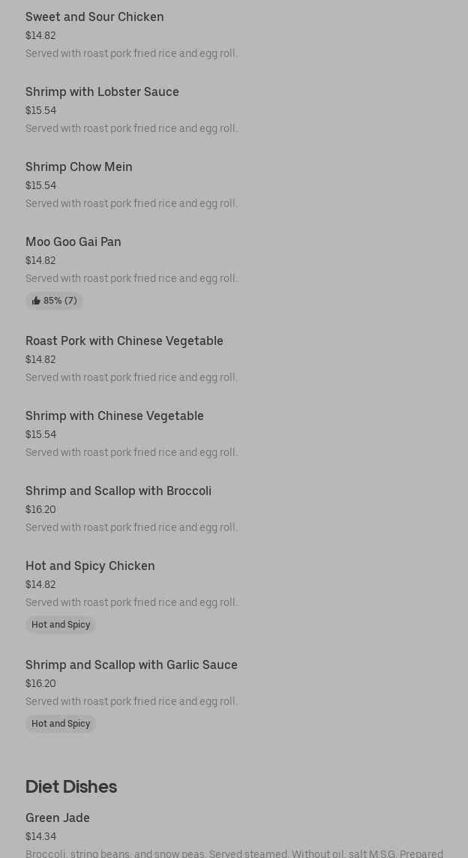Choose Shrimp and Scallop with Broccoli

(118, 490)
